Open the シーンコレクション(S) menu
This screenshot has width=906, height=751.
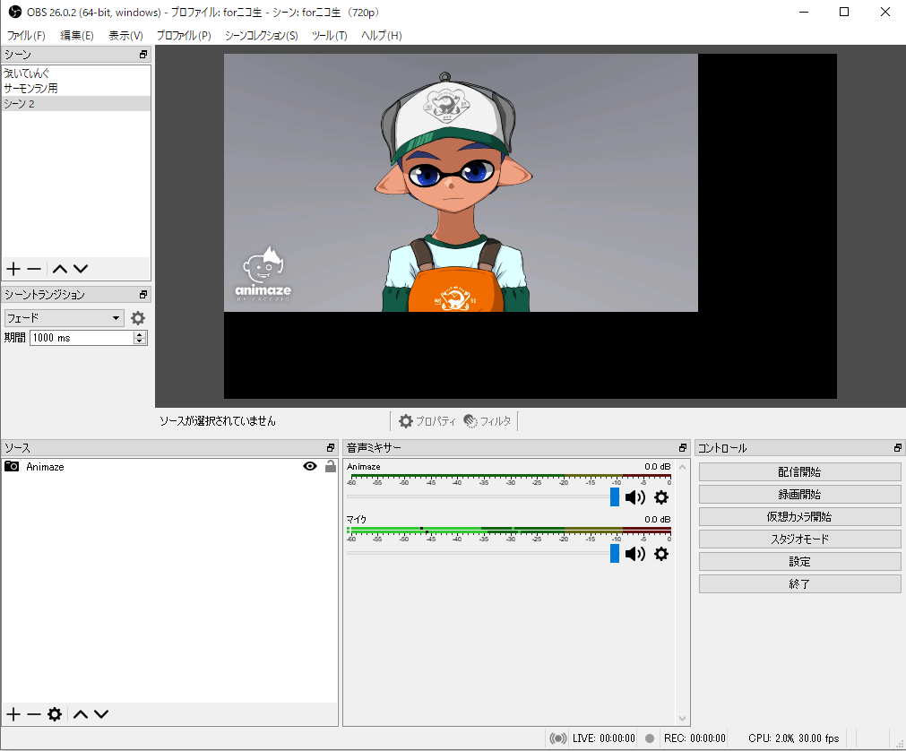(261, 35)
